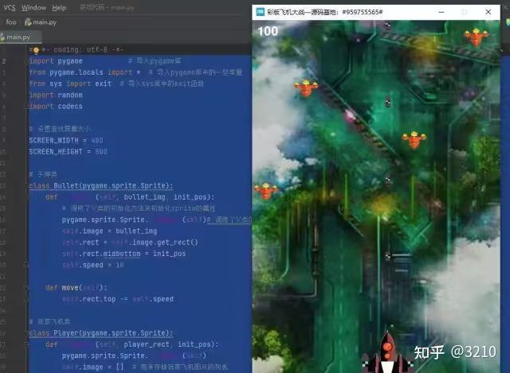Click 'class Bullet(pygame.sprite.Sprite):' line

coord(101,185)
